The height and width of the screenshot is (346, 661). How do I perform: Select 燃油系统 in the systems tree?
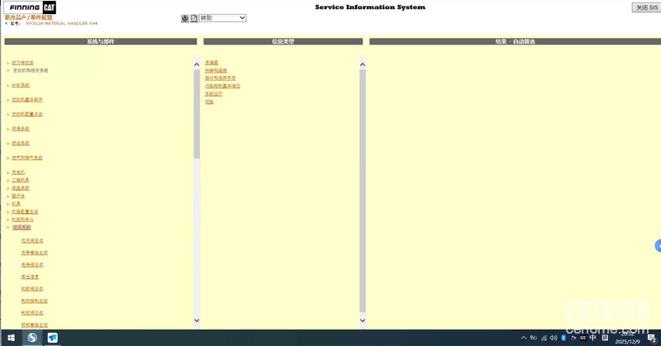coord(21,143)
